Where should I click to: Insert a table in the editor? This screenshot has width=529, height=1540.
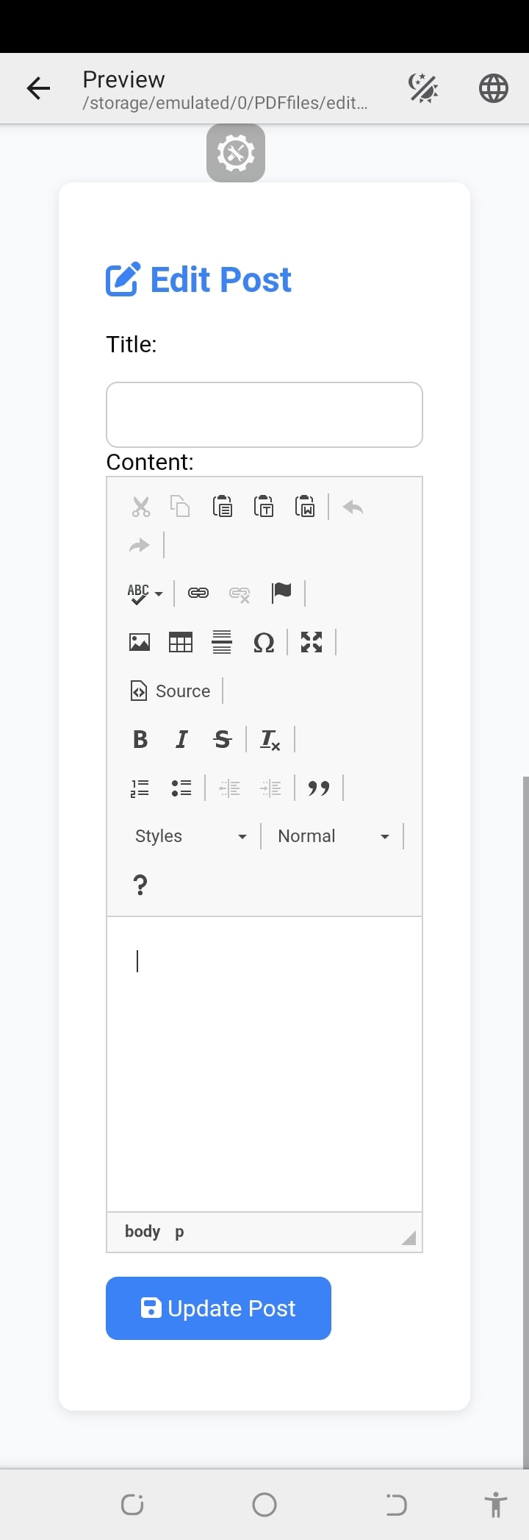(181, 642)
